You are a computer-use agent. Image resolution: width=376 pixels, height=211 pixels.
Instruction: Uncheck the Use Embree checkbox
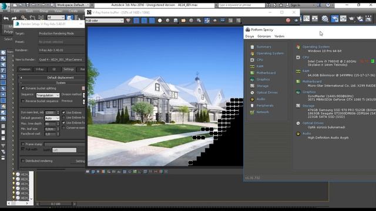tap(63, 113)
